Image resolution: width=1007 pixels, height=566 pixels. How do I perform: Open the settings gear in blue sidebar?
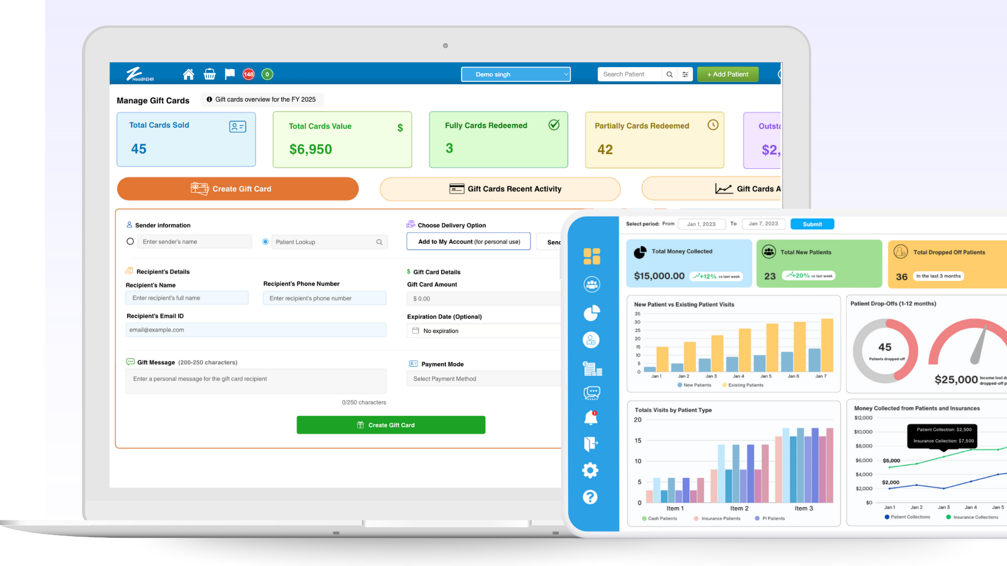click(591, 470)
